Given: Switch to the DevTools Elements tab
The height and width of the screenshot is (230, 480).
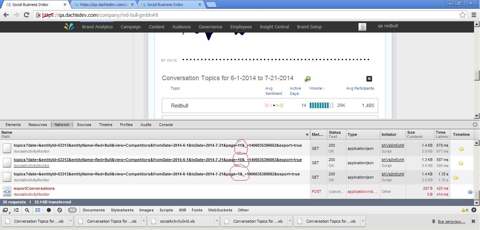Looking at the screenshot, I should (13, 125).
